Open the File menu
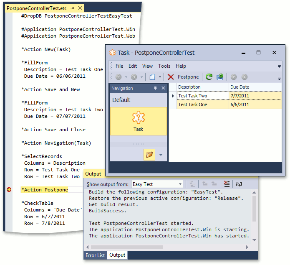The height and width of the screenshot is (265, 290). pyautogui.click(x=119, y=66)
